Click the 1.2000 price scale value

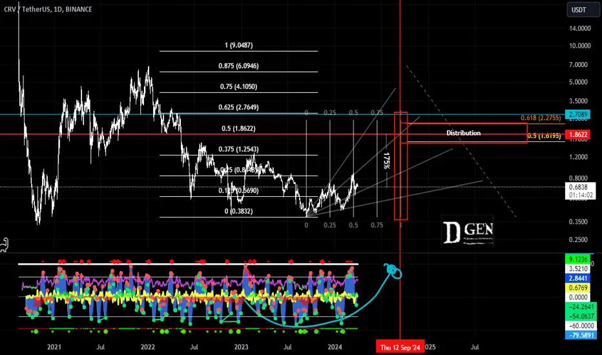578,157
